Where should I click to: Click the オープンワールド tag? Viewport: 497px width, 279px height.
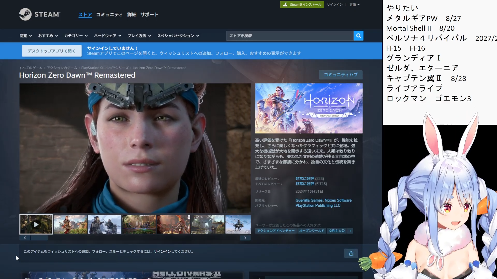click(x=312, y=231)
